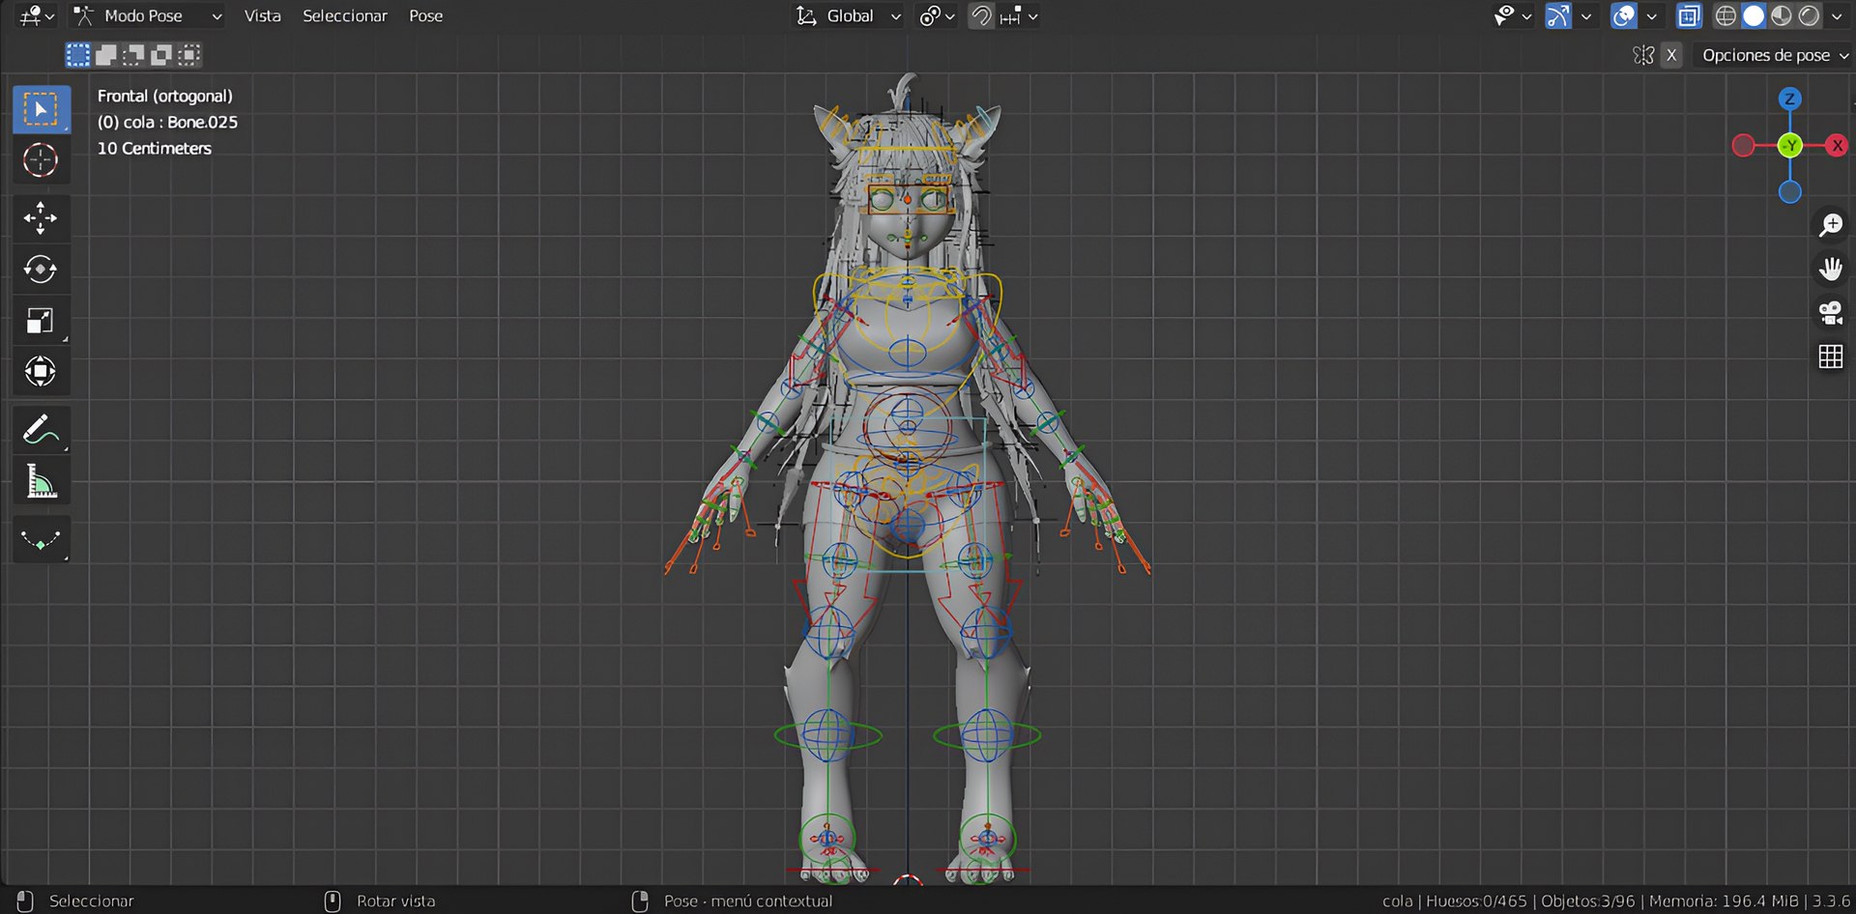
Task: Select the Scale tool
Action: (x=41, y=320)
